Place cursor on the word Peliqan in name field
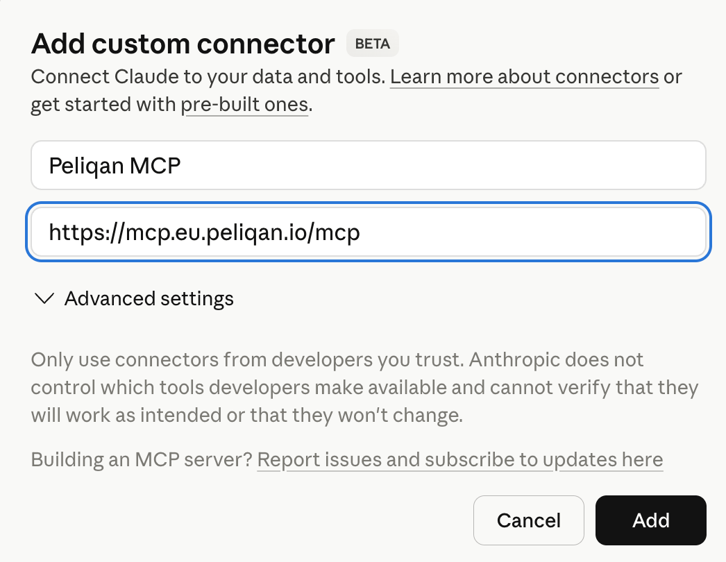Image resolution: width=726 pixels, height=562 pixels. (86, 166)
